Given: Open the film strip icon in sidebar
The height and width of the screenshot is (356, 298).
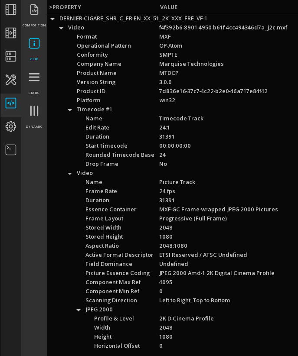Looking at the screenshot, I should pyautogui.click(x=11, y=10).
